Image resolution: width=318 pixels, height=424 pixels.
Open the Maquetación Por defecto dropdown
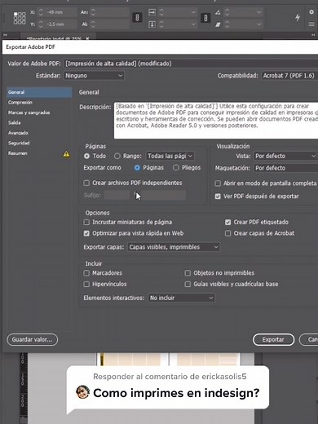pyautogui.click(x=285, y=168)
